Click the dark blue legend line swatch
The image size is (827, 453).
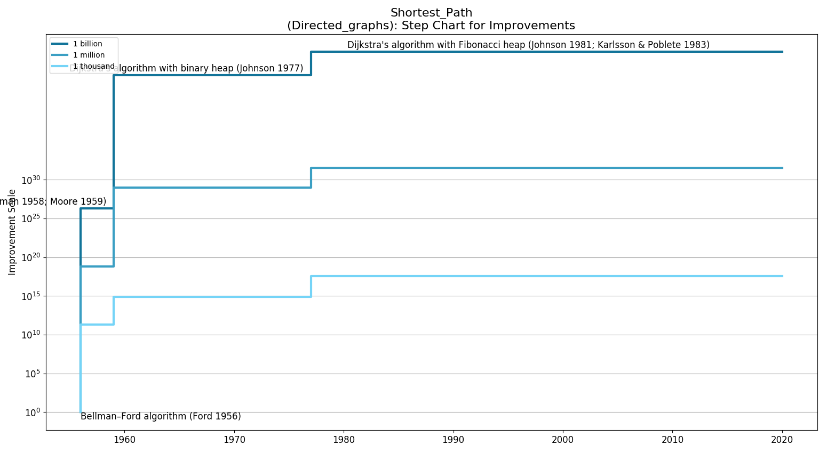(60, 44)
